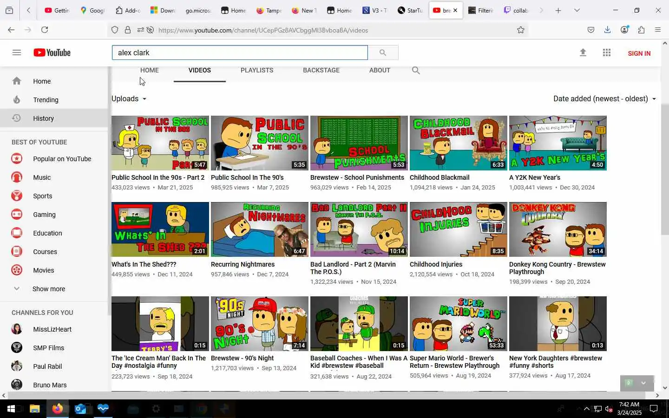Image resolution: width=669 pixels, height=418 pixels.
Task: Click the upload video icon
Action: click(583, 52)
